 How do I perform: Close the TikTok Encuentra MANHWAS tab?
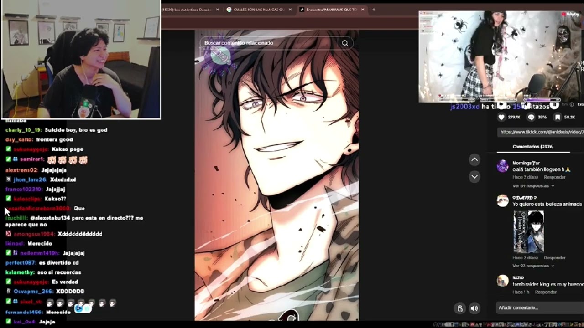click(363, 10)
